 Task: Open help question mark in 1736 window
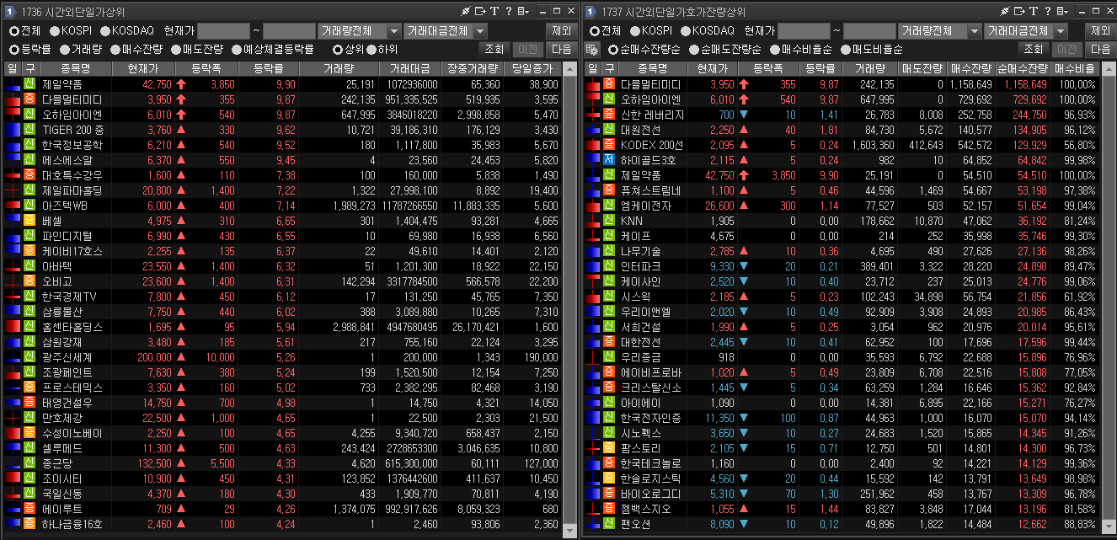(508, 11)
